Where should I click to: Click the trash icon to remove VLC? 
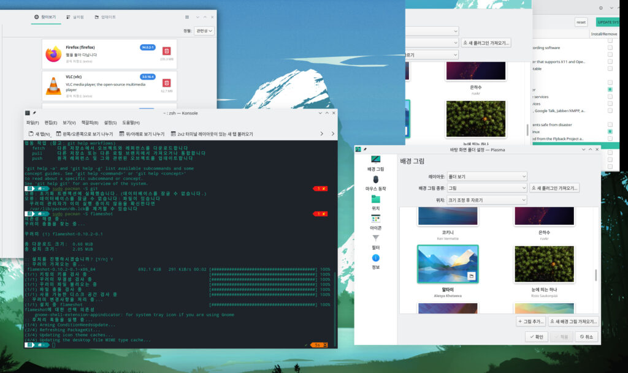pyautogui.click(x=166, y=83)
